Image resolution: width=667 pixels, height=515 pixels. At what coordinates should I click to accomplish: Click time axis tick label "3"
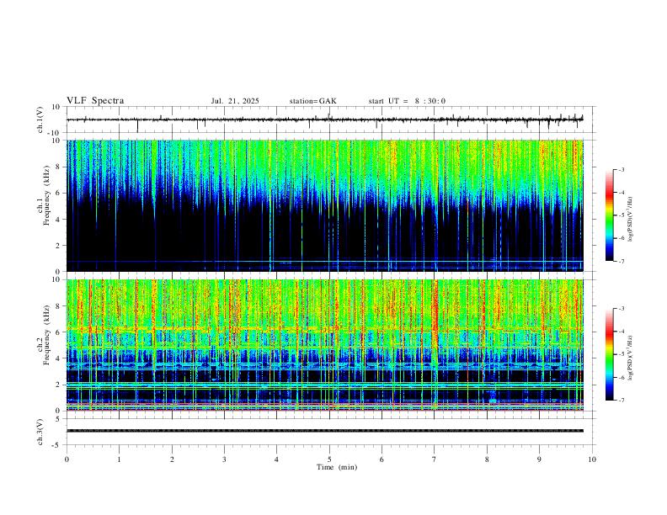224,459
